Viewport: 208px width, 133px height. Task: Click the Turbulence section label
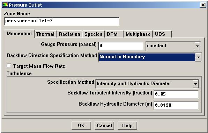click(19, 73)
